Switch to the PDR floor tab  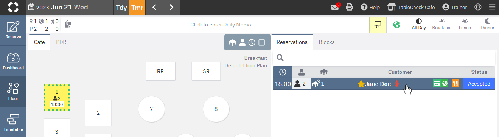tap(61, 42)
